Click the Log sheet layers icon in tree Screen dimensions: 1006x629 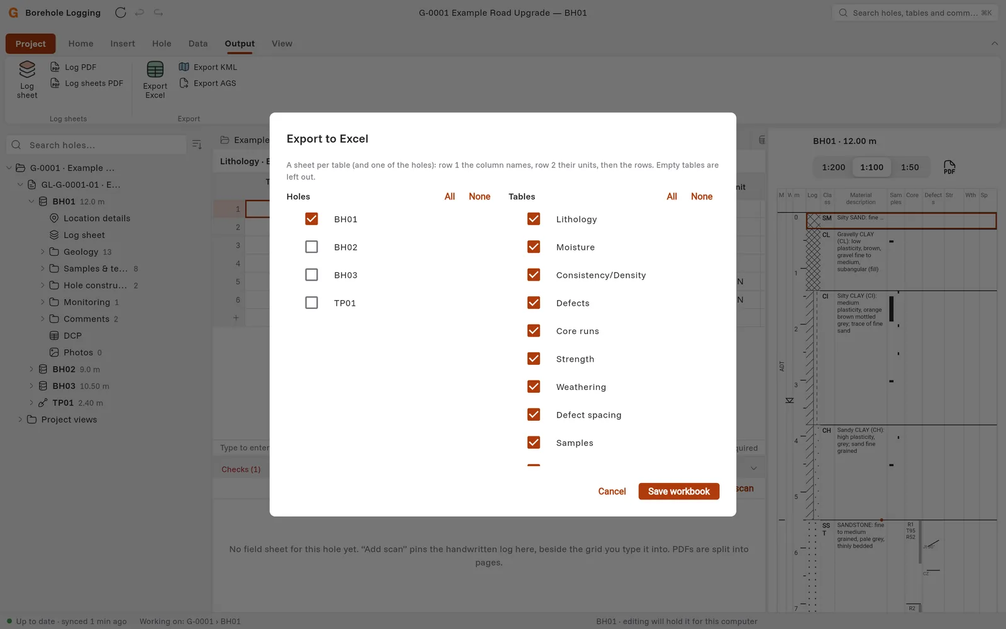54,235
